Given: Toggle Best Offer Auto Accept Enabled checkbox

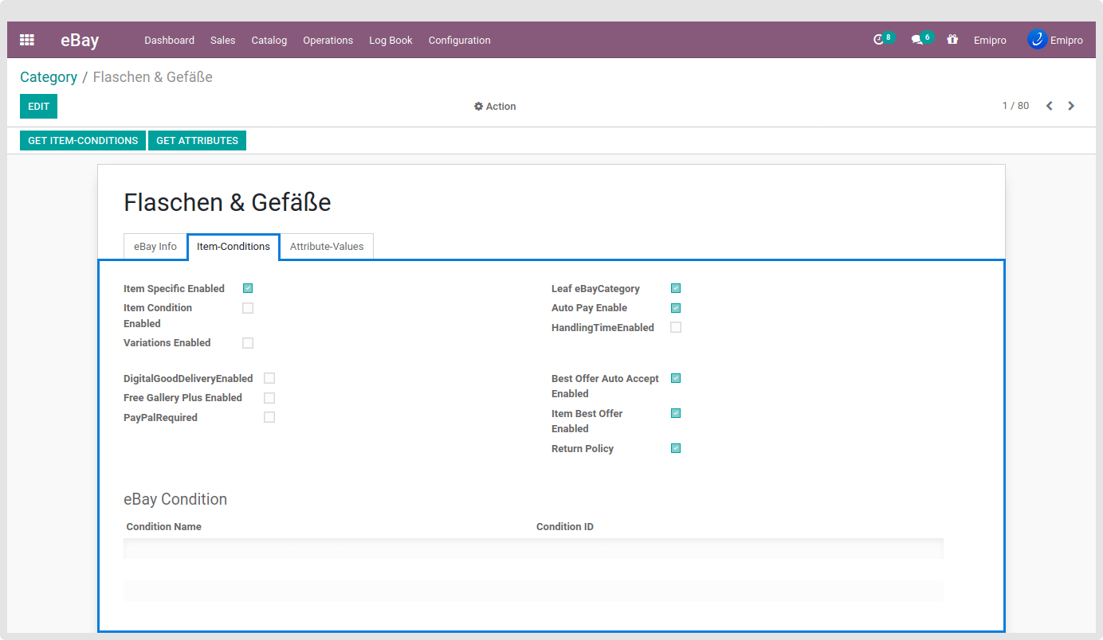Looking at the screenshot, I should tap(676, 378).
